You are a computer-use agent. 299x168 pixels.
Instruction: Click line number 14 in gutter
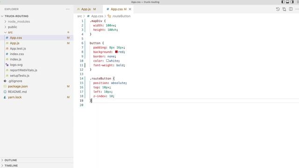point(82,78)
